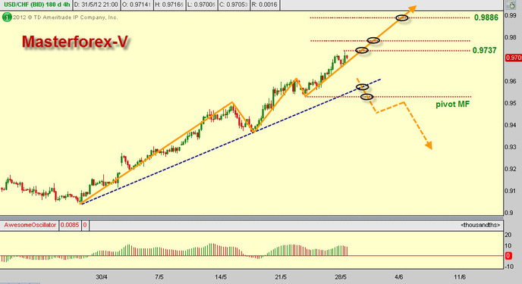Click the Open price field O: 0.9714
Viewport: 522px width, 284px height.
click(x=137, y=5)
